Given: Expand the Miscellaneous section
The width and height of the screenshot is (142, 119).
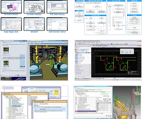Looking at the screenshot, I should pos(83,74).
